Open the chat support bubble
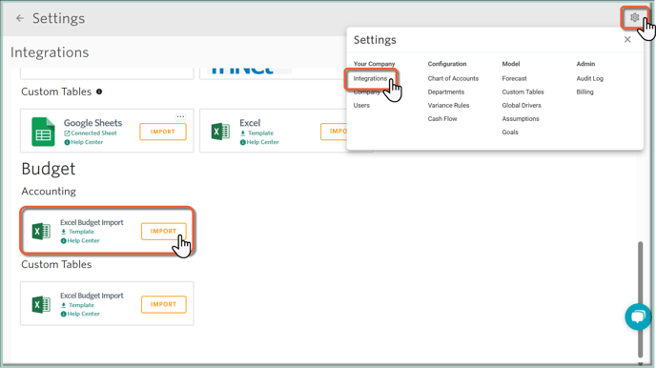This screenshot has width=656, height=368. point(638,317)
